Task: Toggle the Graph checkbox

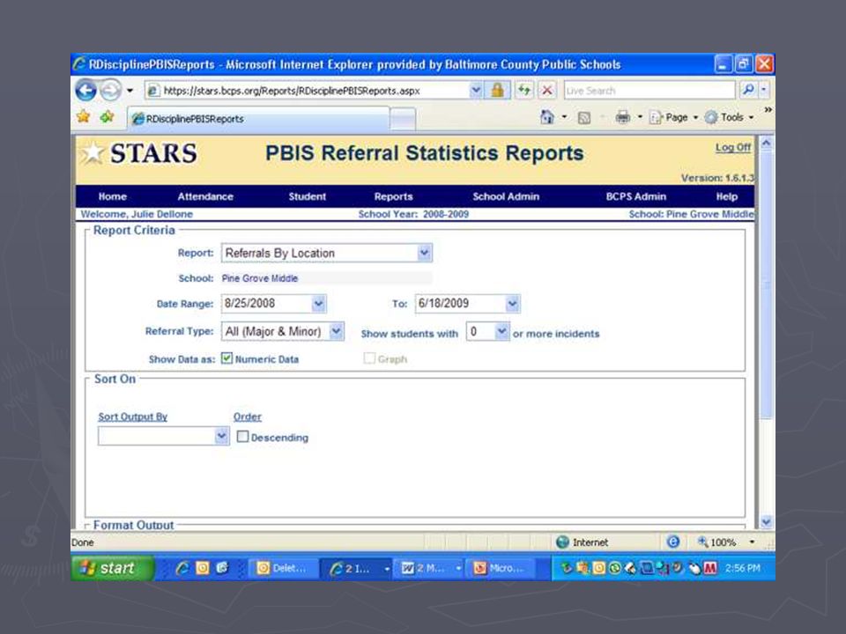Action: coord(369,358)
